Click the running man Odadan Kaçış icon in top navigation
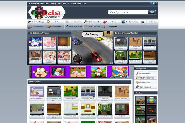This screenshot has width=185, height=123. tap(30, 22)
